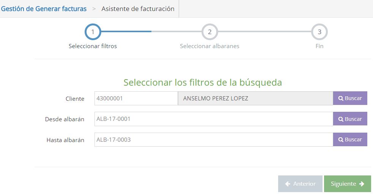
Task: Click the breadcrumb separator arrow
Action: (94, 9)
